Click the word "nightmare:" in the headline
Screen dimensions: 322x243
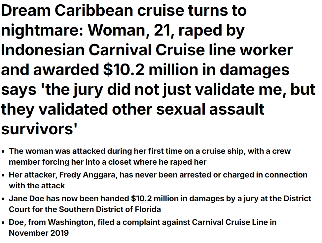(x=41, y=31)
